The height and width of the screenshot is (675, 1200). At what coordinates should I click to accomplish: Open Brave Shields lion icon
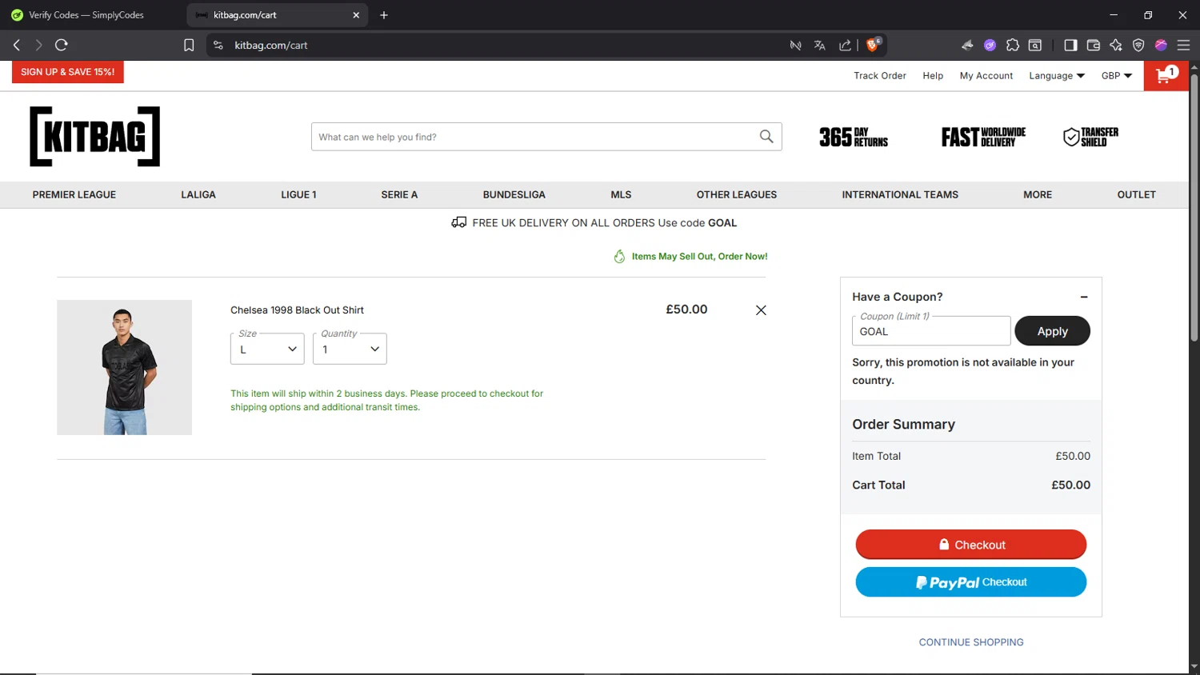[x=873, y=45]
